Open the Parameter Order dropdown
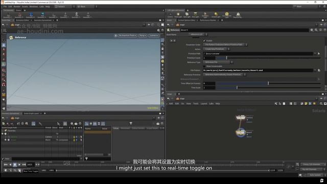The height and width of the screenshot is (184, 327). point(225,44)
